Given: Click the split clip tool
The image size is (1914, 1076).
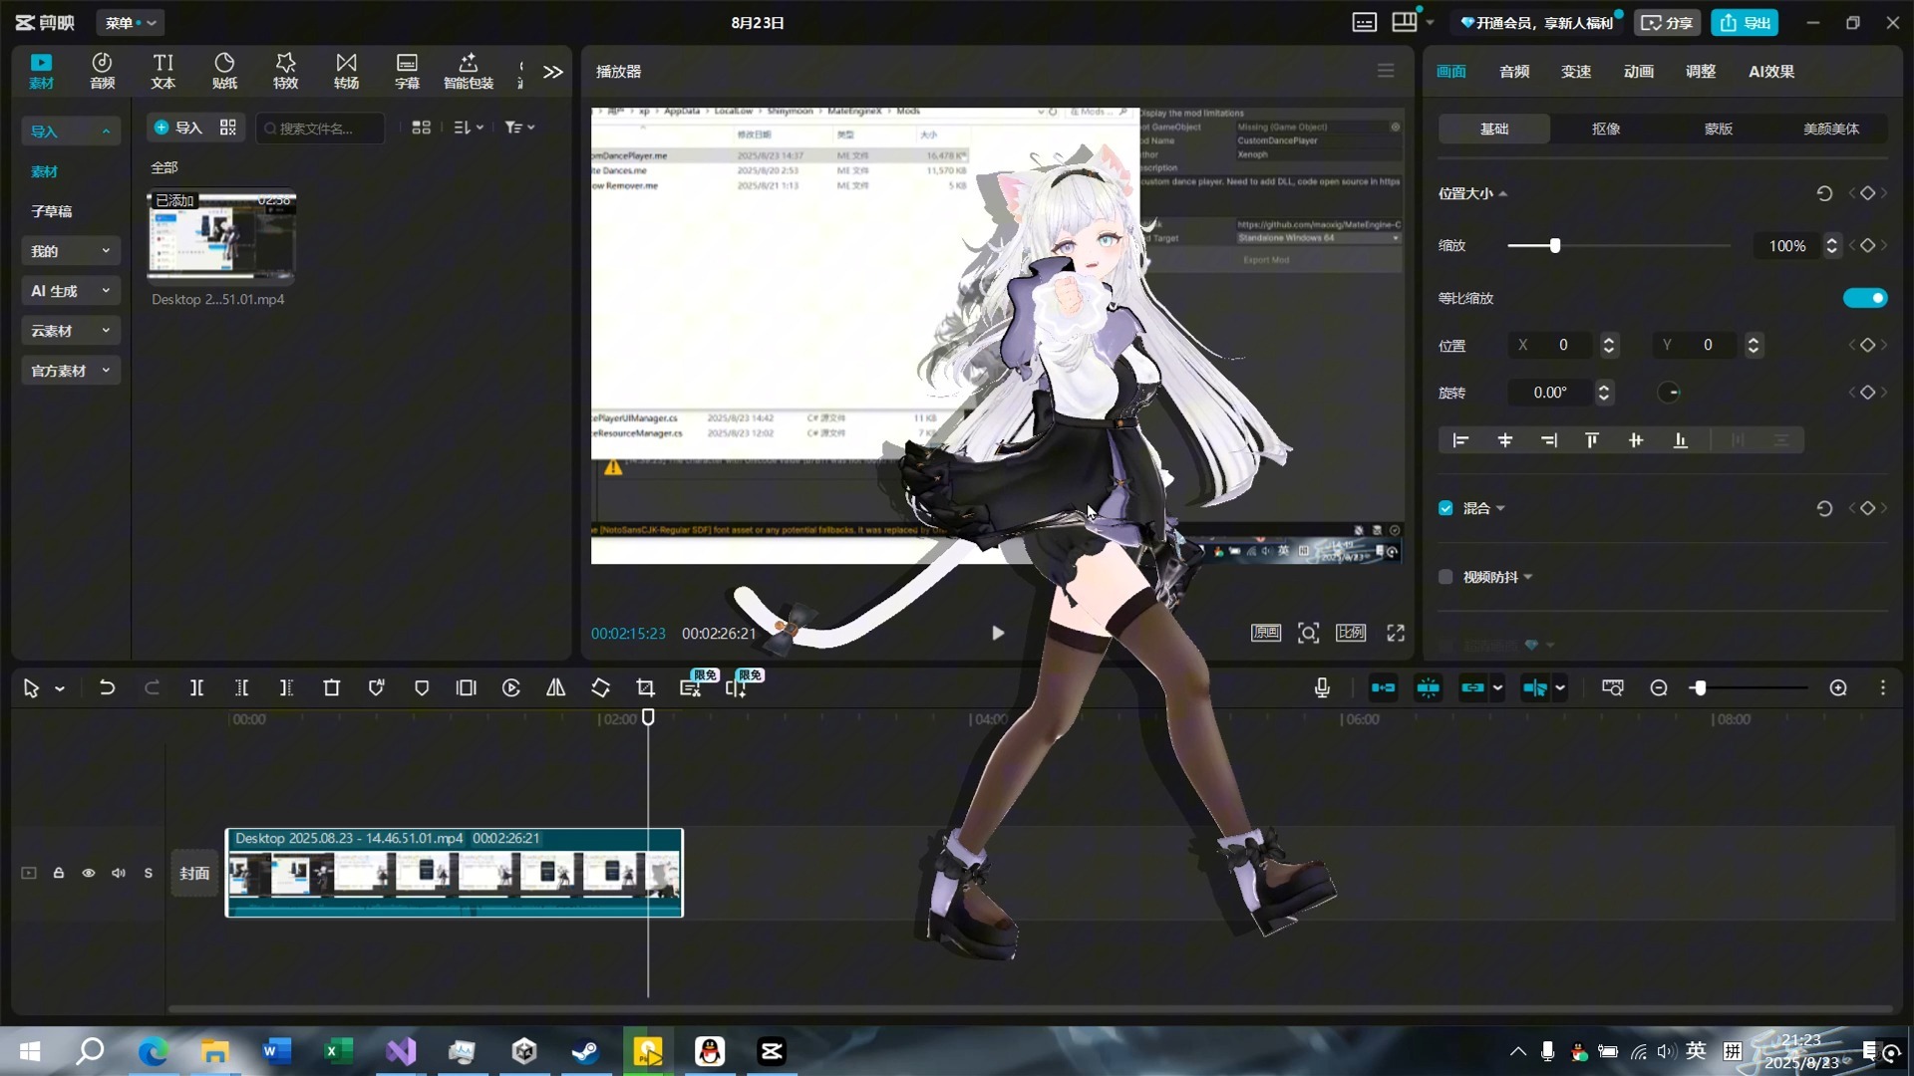Looking at the screenshot, I should click(x=197, y=687).
